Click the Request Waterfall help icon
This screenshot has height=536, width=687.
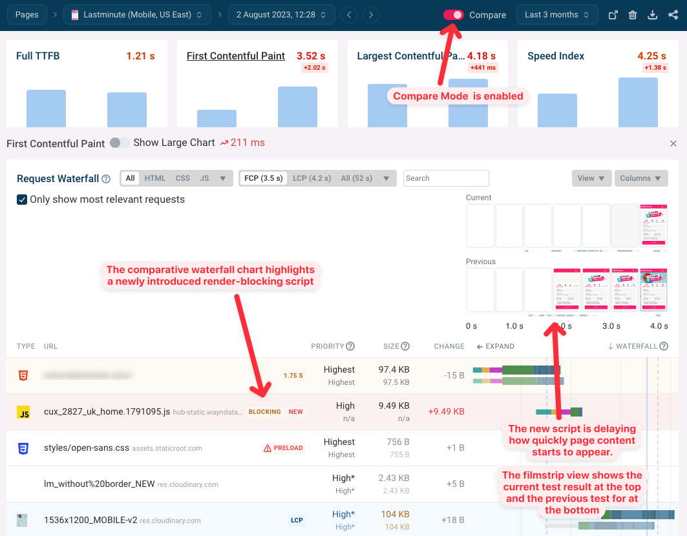106,179
